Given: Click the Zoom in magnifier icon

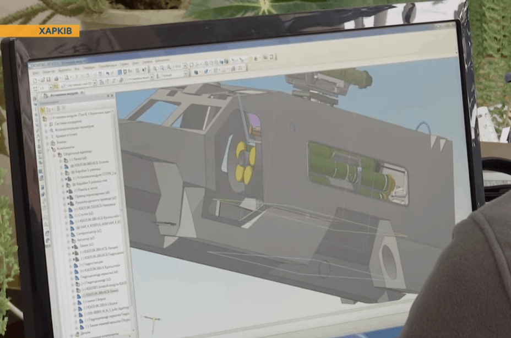Looking at the screenshot, I should click(155, 68).
